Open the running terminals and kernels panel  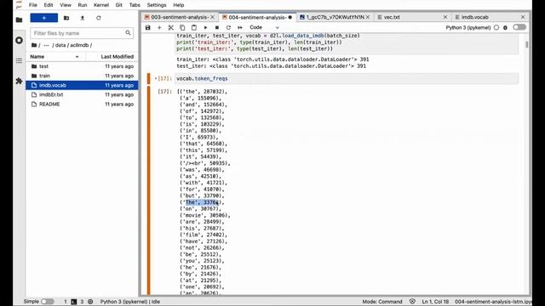[19, 40]
